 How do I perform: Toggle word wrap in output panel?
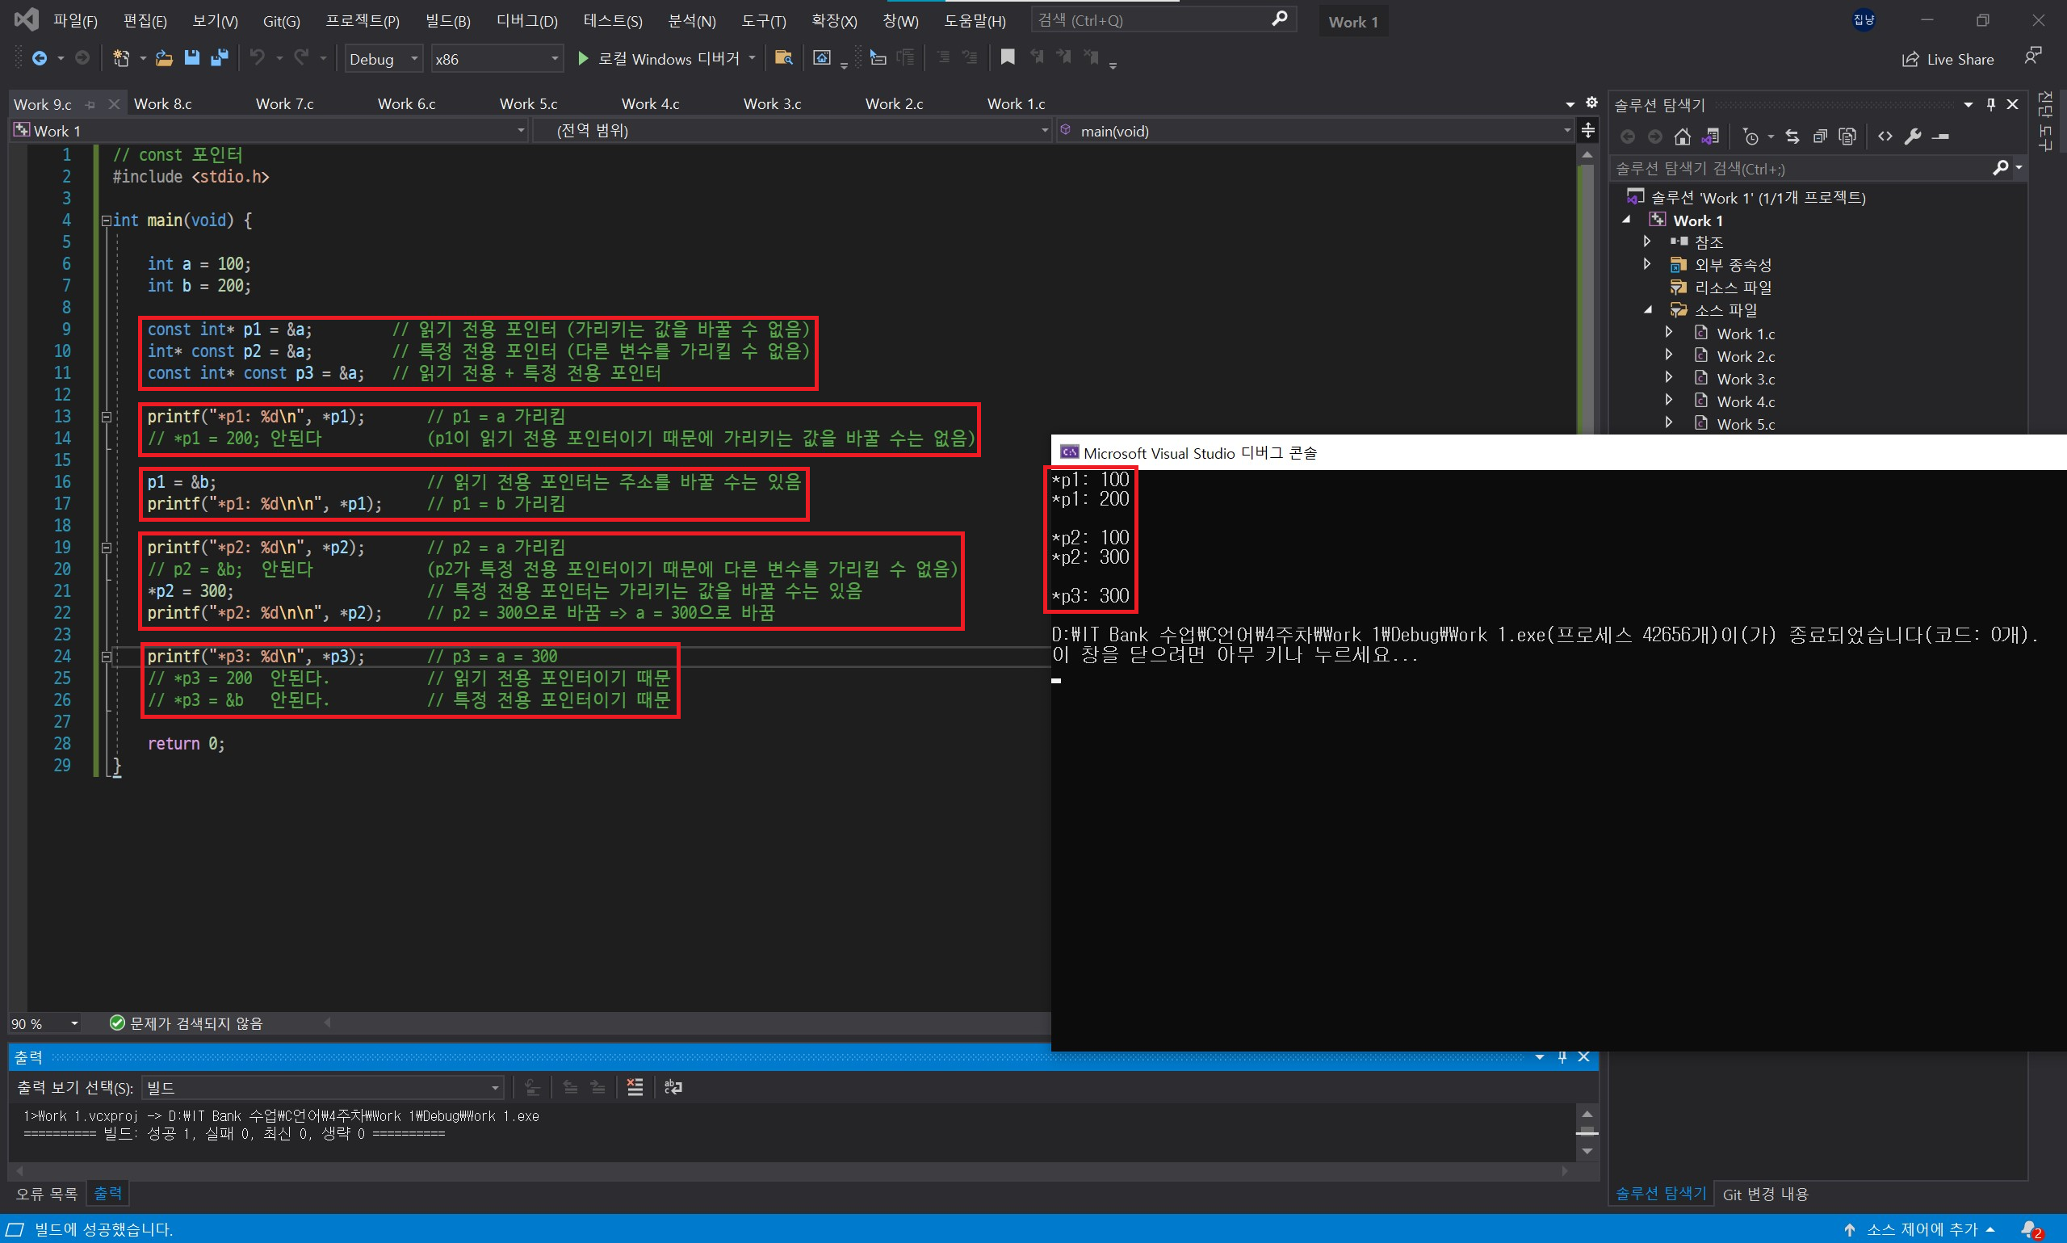point(673,1087)
